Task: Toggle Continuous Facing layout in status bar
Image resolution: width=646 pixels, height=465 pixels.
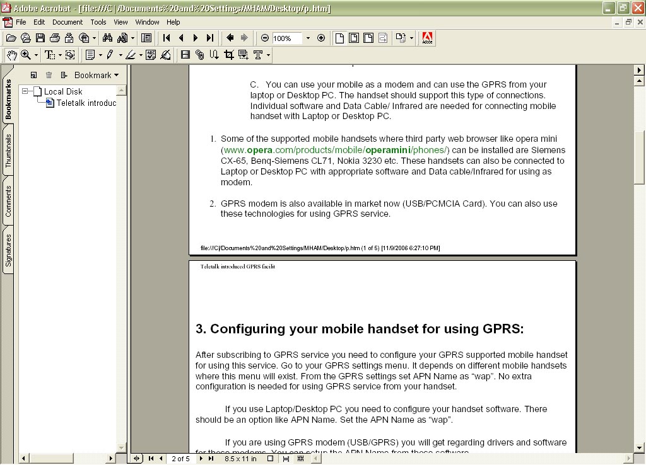Action: coord(301,459)
